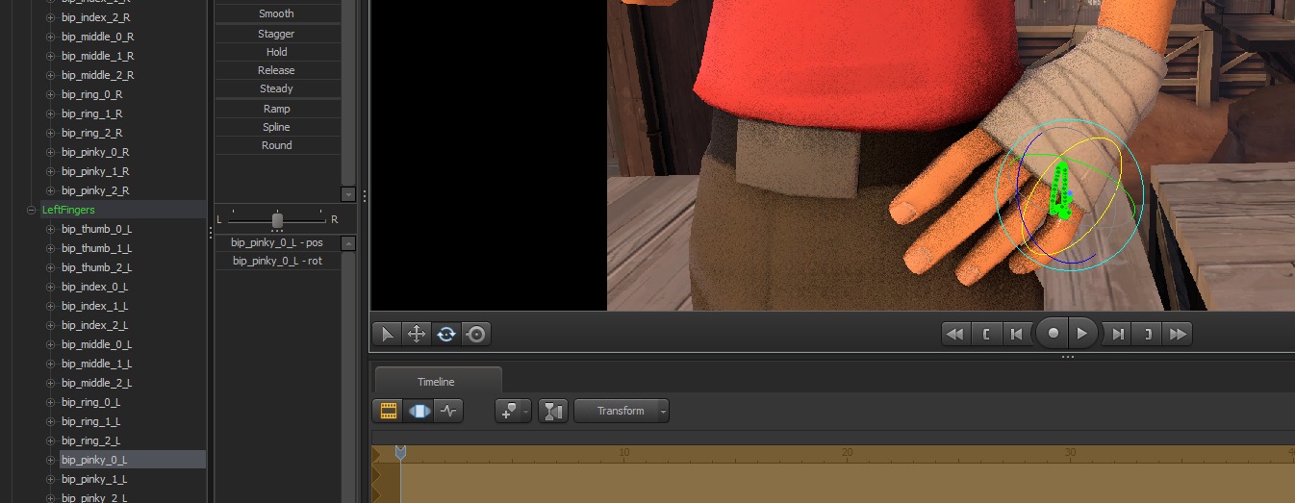1295x503 pixels.
Task: Rewind playback with the double-arrow button
Action: click(954, 334)
